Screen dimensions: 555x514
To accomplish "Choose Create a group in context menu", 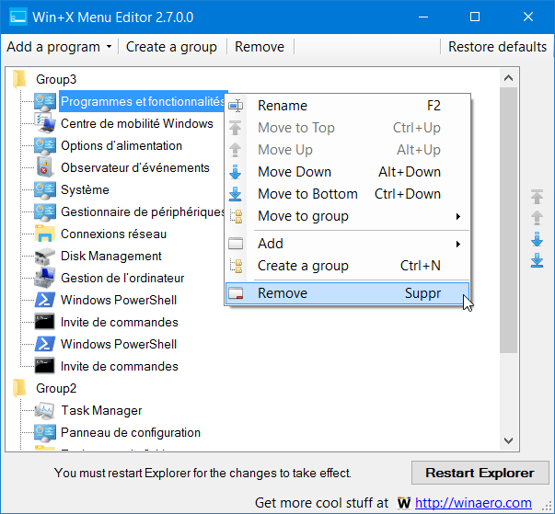I will [348, 266].
